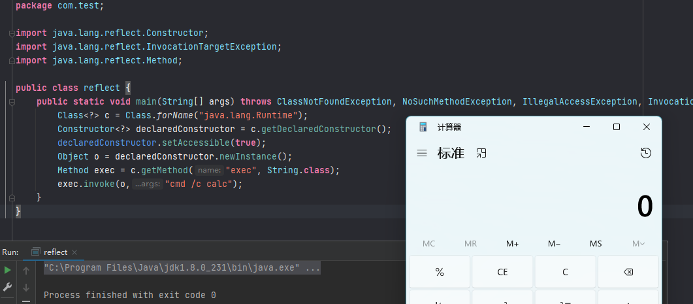Click M+ memory add button

(513, 244)
